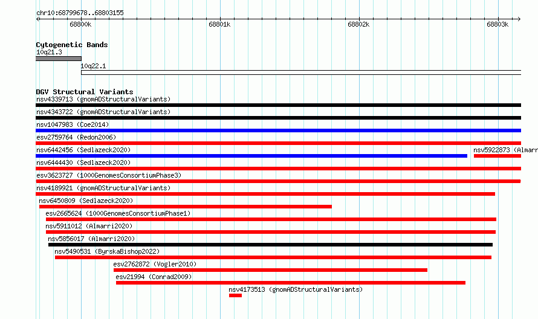Click the short red bar of nsv5922873
The width and height of the screenshot is (538, 319).
click(497, 156)
